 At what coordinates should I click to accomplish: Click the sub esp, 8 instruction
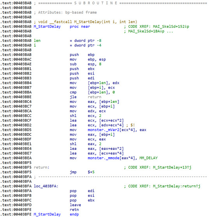pos(86,64)
